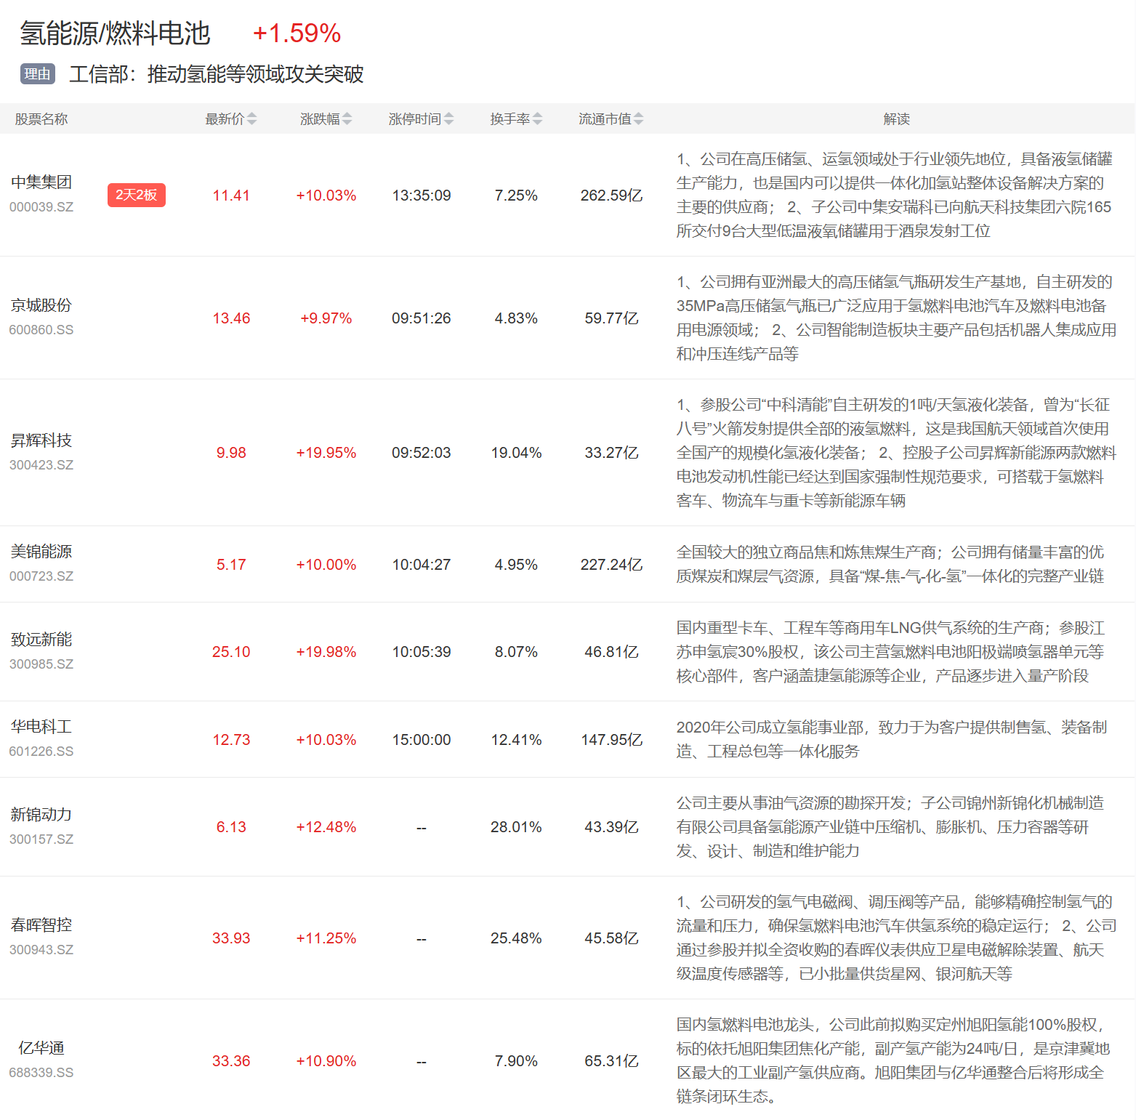Open the 中集集团 stock page
The width and height of the screenshot is (1136, 1120).
click(x=41, y=182)
